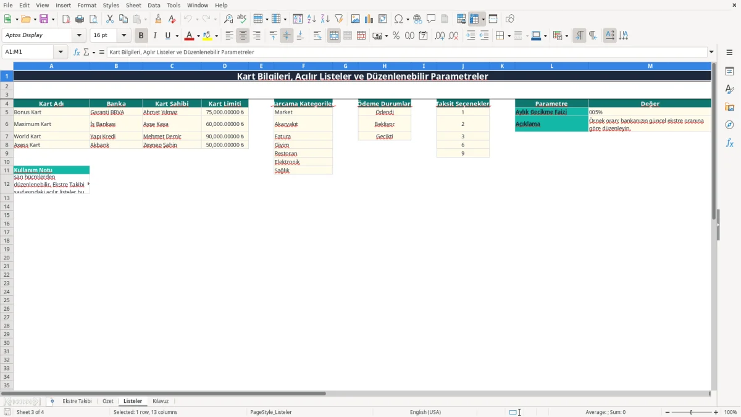
Task: Click the zoom out minus button
Action: [x=668, y=412]
